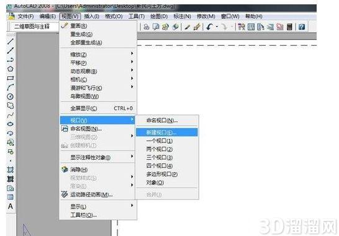Expand the 显示(L) submenu
339x236 pixels.
[98, 206]
